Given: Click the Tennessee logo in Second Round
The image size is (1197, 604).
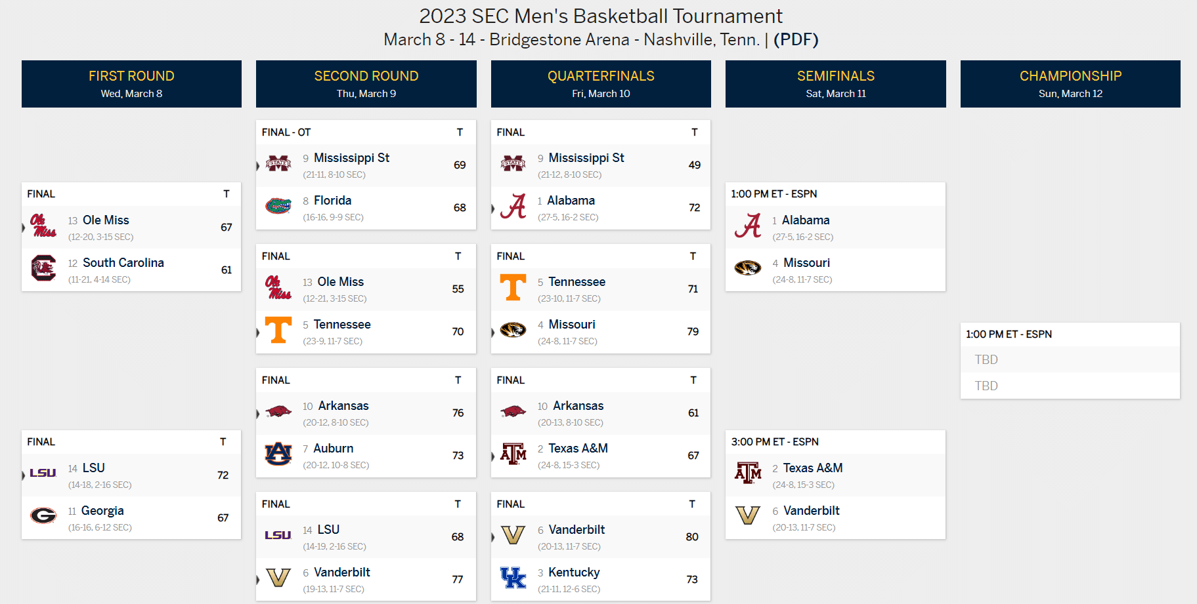Looking at the screenshot, I should coord(278,330).
